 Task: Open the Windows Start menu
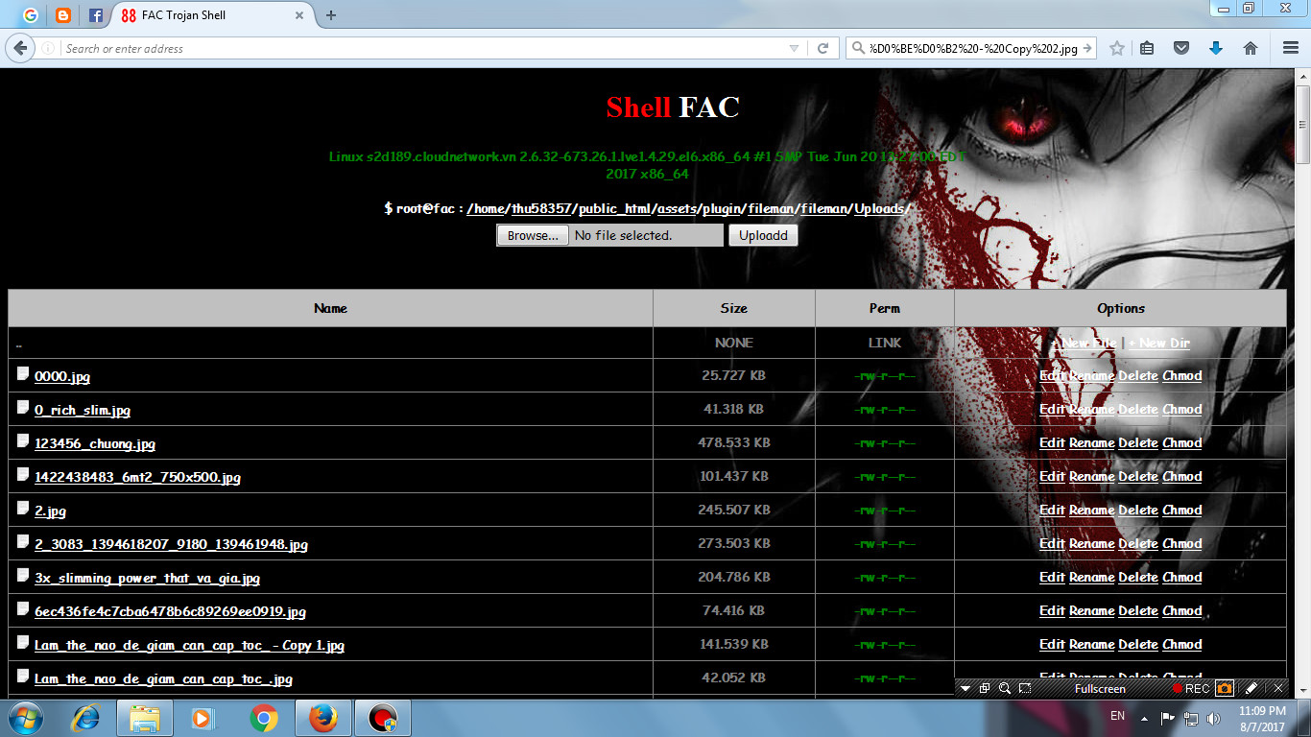coord(26,718)
